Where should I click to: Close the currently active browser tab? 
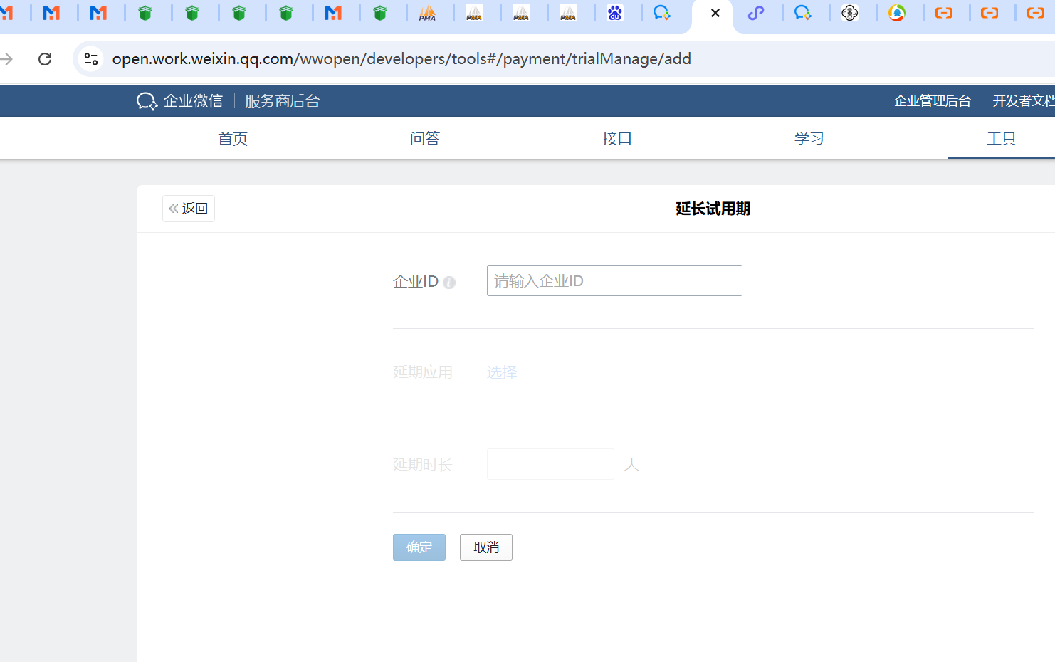click(x=715, y=13)
